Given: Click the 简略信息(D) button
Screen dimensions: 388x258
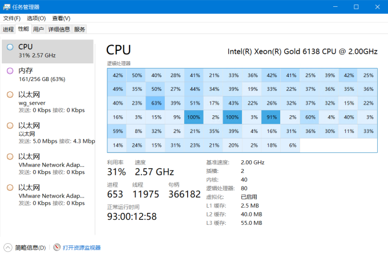Looking at the screenshot, I should (x=30, y=248).
